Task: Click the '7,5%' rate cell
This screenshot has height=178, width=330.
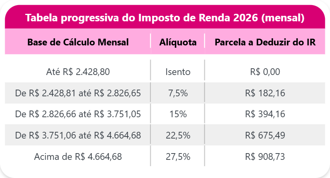Action: [x=178, y=93]
